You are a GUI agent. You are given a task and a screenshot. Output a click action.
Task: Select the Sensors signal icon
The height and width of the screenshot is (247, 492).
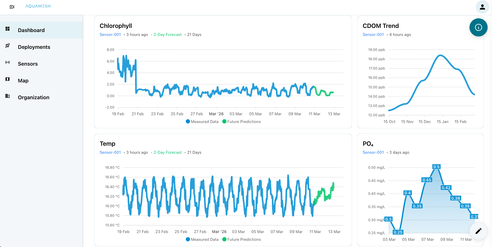(8, 62)
